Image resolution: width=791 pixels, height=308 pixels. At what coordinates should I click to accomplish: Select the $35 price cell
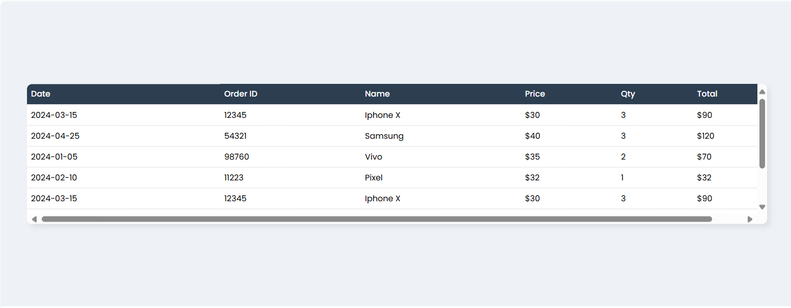(x=532, y=157)
